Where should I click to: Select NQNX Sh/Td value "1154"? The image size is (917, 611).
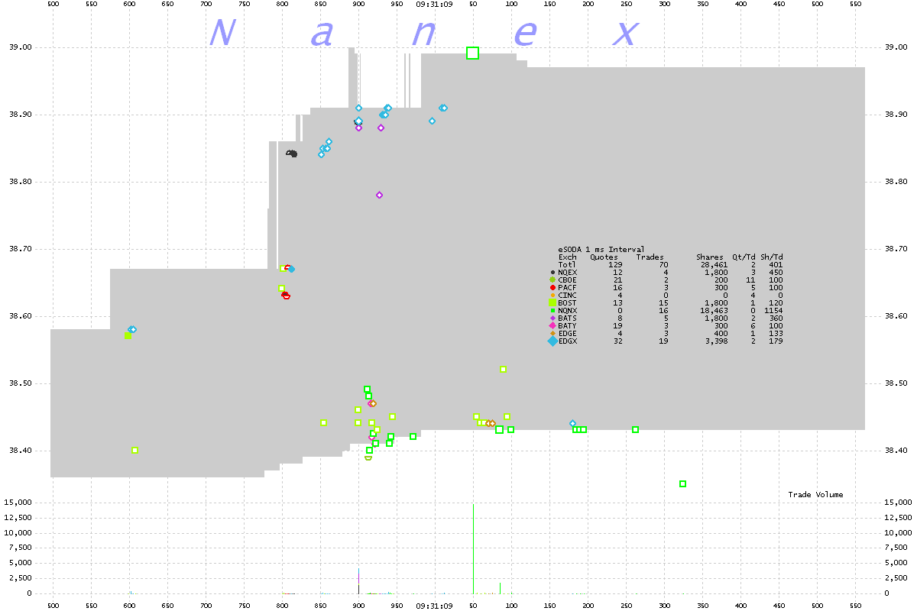pyautogui.click(x=774, y=310)
